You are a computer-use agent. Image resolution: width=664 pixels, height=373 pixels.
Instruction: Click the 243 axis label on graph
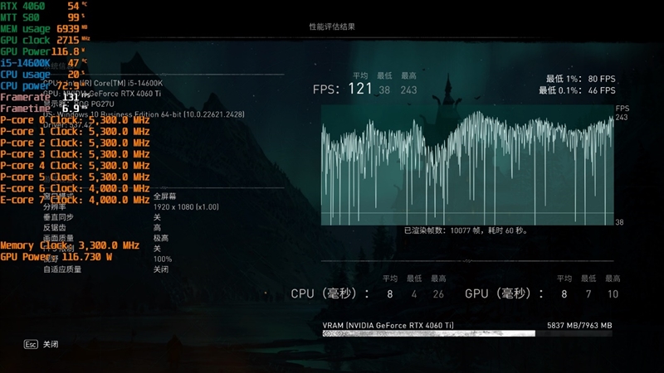click(622, 117)
